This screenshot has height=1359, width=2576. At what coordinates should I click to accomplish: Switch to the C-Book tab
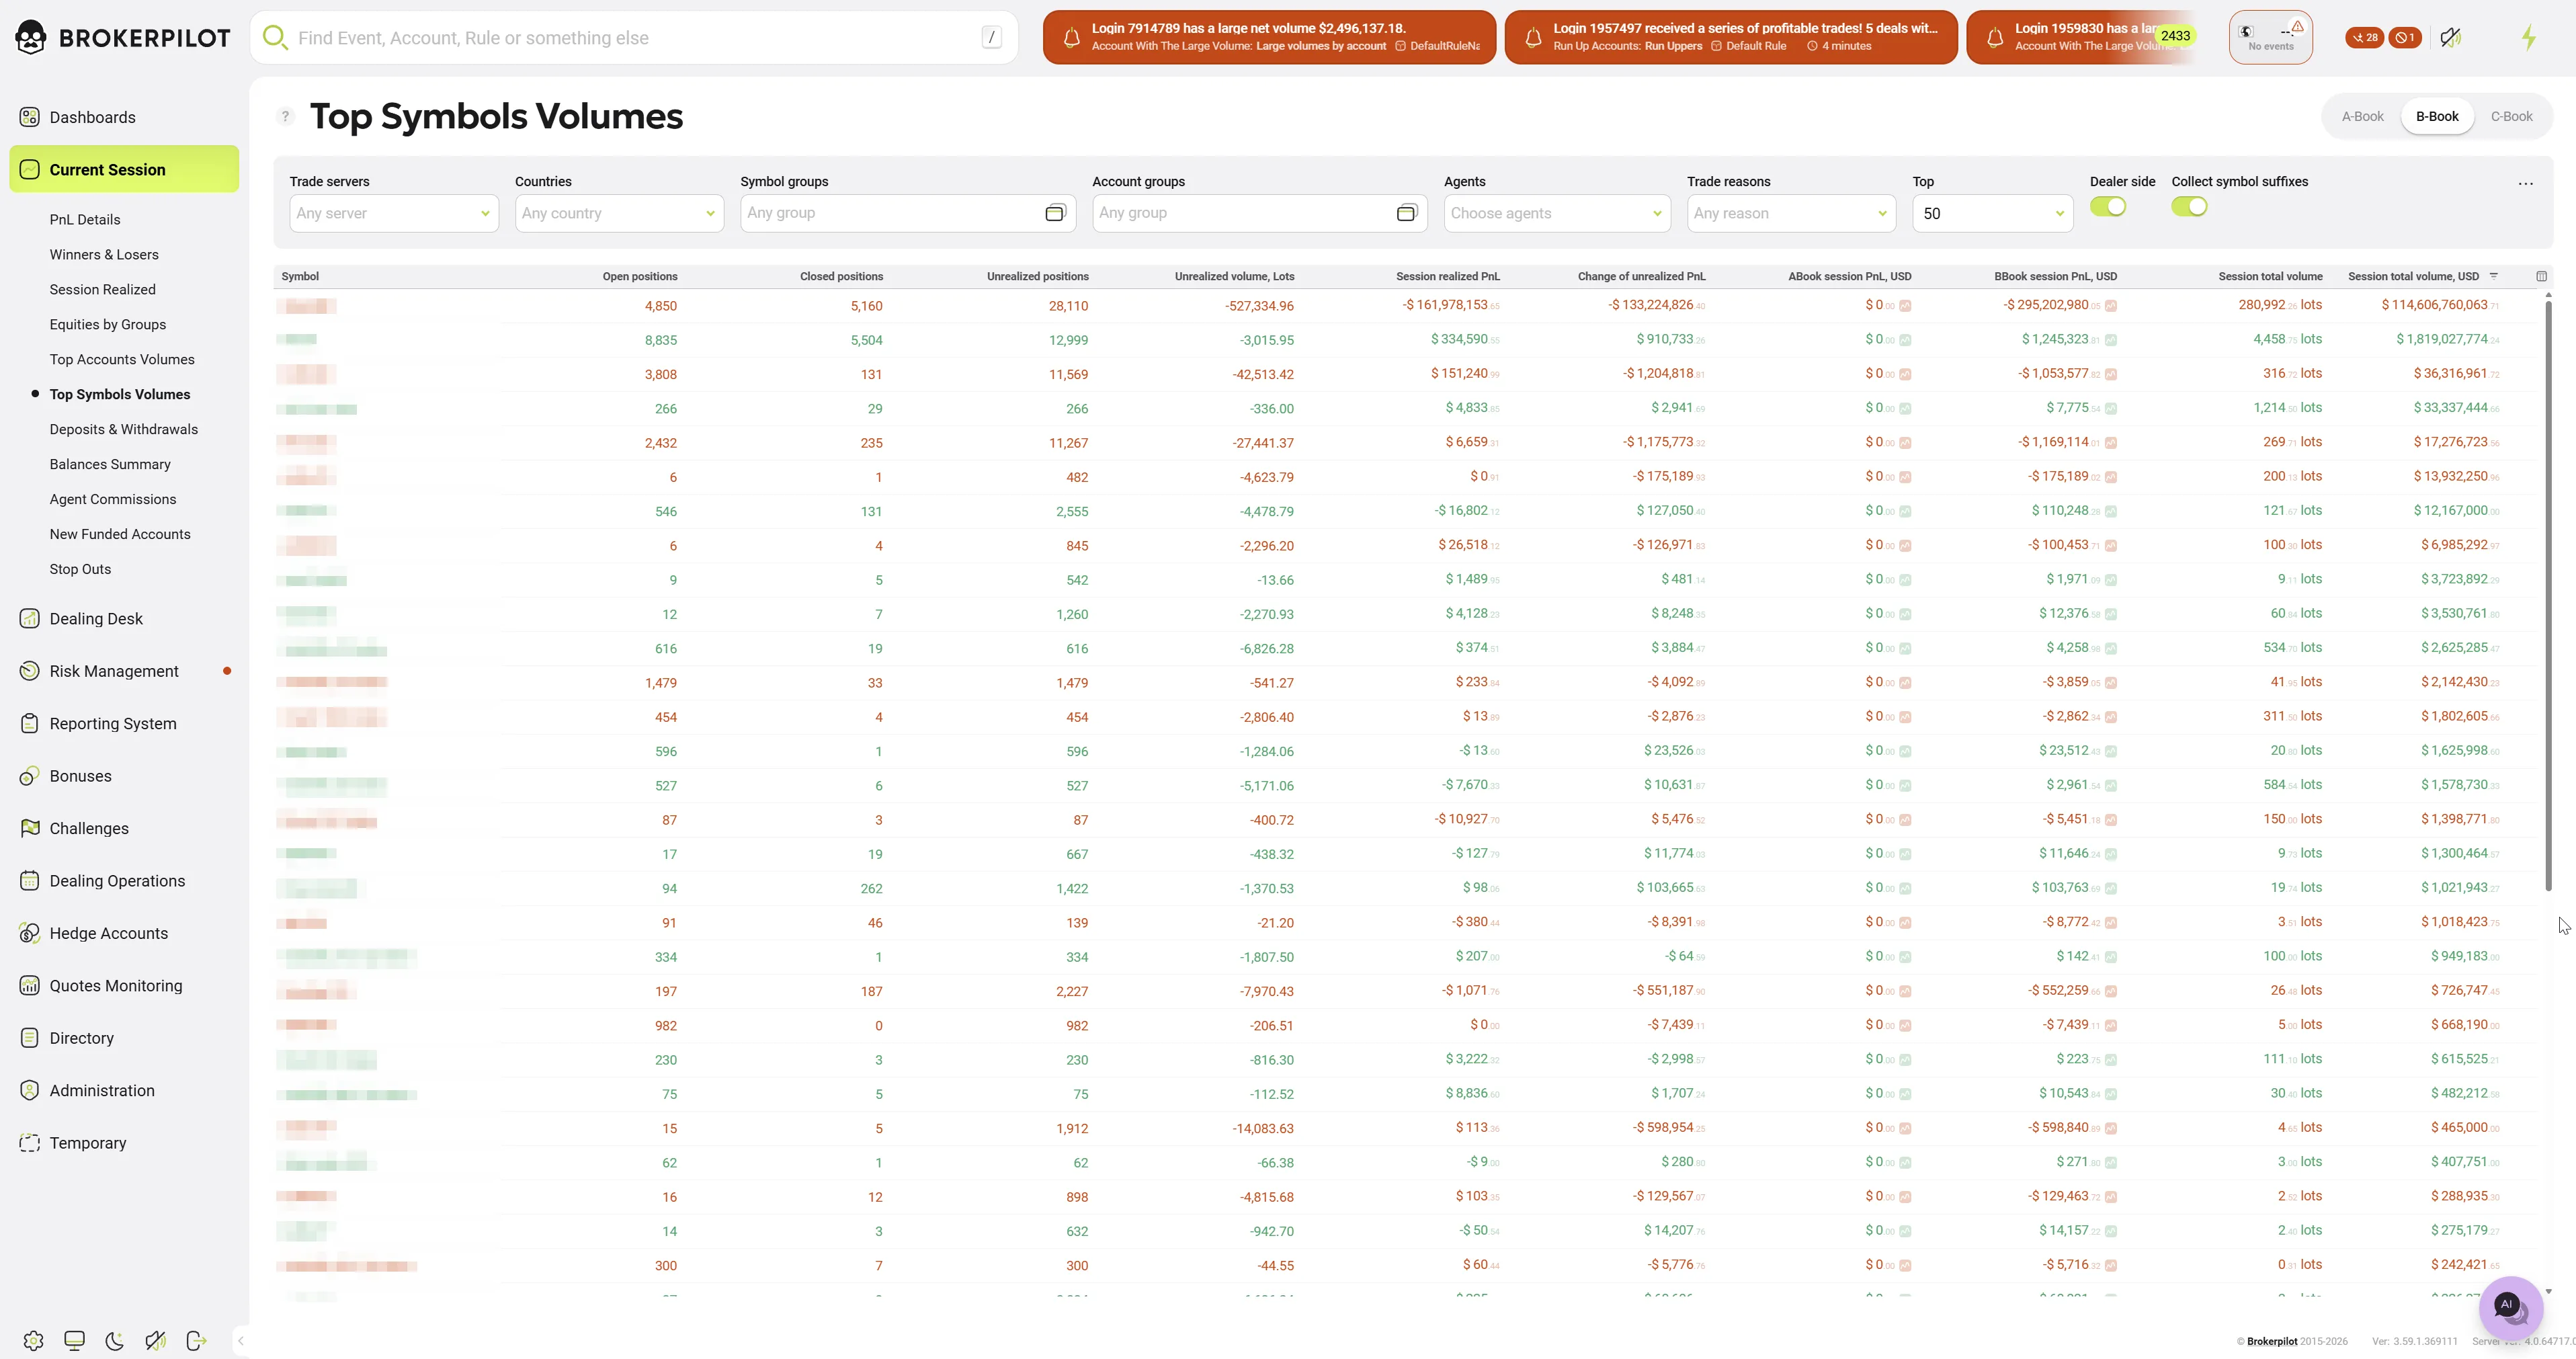click(2511, 117)
